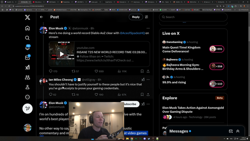
Task: Like Ian's reply with 190 likes
Action: 99,94
